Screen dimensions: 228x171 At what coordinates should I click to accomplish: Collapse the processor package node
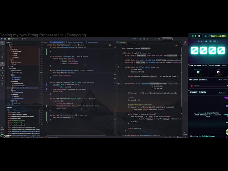tap(10, 94)
